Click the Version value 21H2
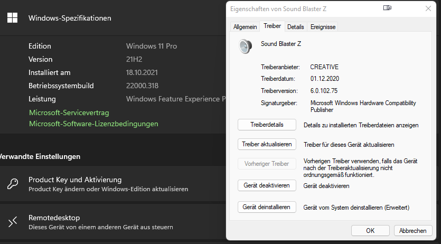Image resolution: width=441 pixels, height=244 pixels. point(134,59)
